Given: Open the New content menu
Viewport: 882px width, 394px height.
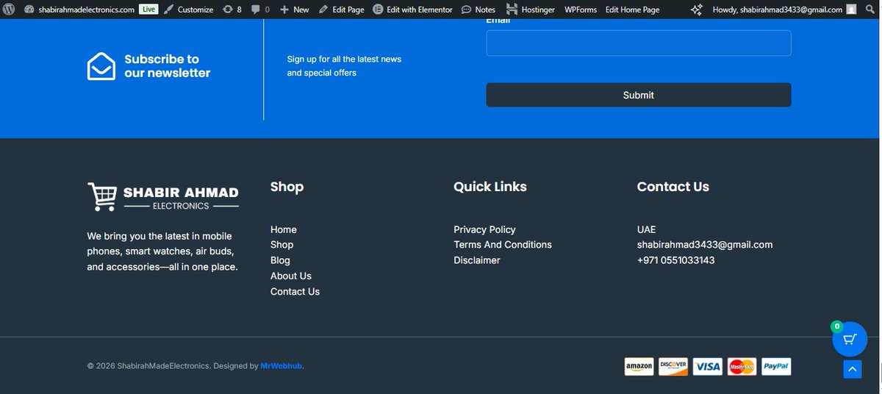Looking at the screenshot, I should pos(294,10).
